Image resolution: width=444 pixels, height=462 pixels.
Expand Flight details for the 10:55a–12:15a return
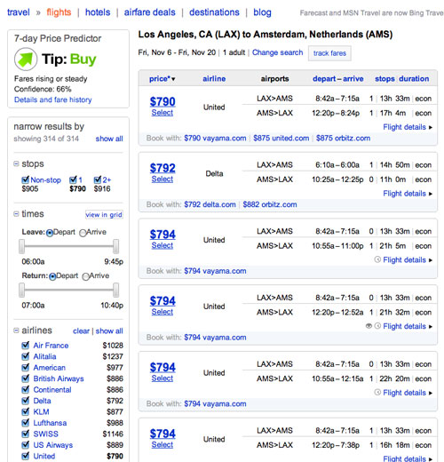408,393
